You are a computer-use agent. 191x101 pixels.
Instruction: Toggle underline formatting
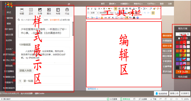pos(95,9)
